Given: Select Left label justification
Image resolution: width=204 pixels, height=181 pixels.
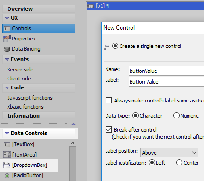Looking at the screenshot, I should (152, 163).
